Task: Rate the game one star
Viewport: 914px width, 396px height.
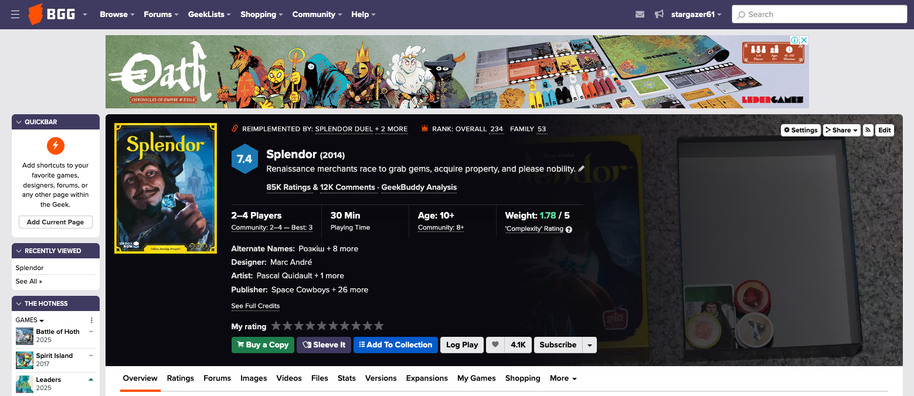Action: click(x=276, y=326)
